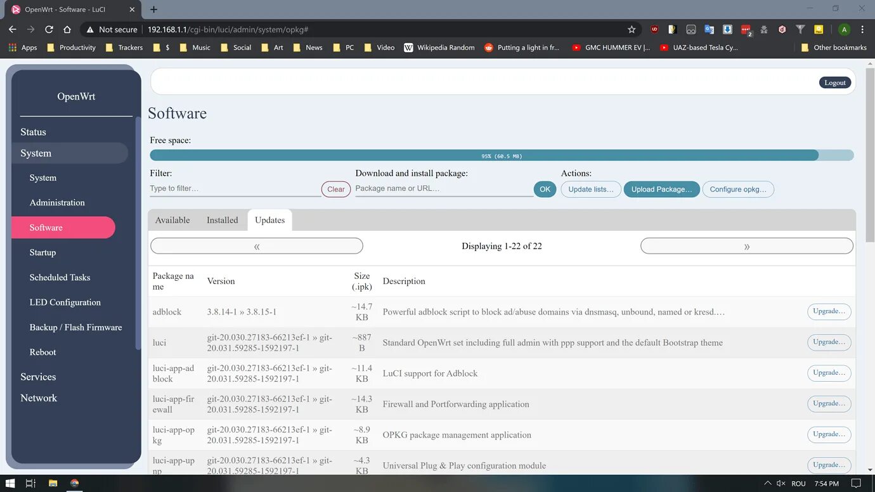Open the Reboot page

coord(42,353)
